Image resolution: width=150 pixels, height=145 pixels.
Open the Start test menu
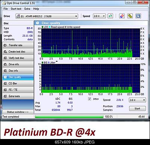coord(16,9)
